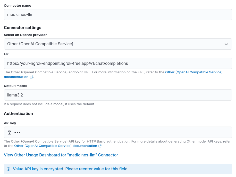This screenshot has height=177, width=236.
Task: Select the medicines-llm connector name text
Action: 20,15
